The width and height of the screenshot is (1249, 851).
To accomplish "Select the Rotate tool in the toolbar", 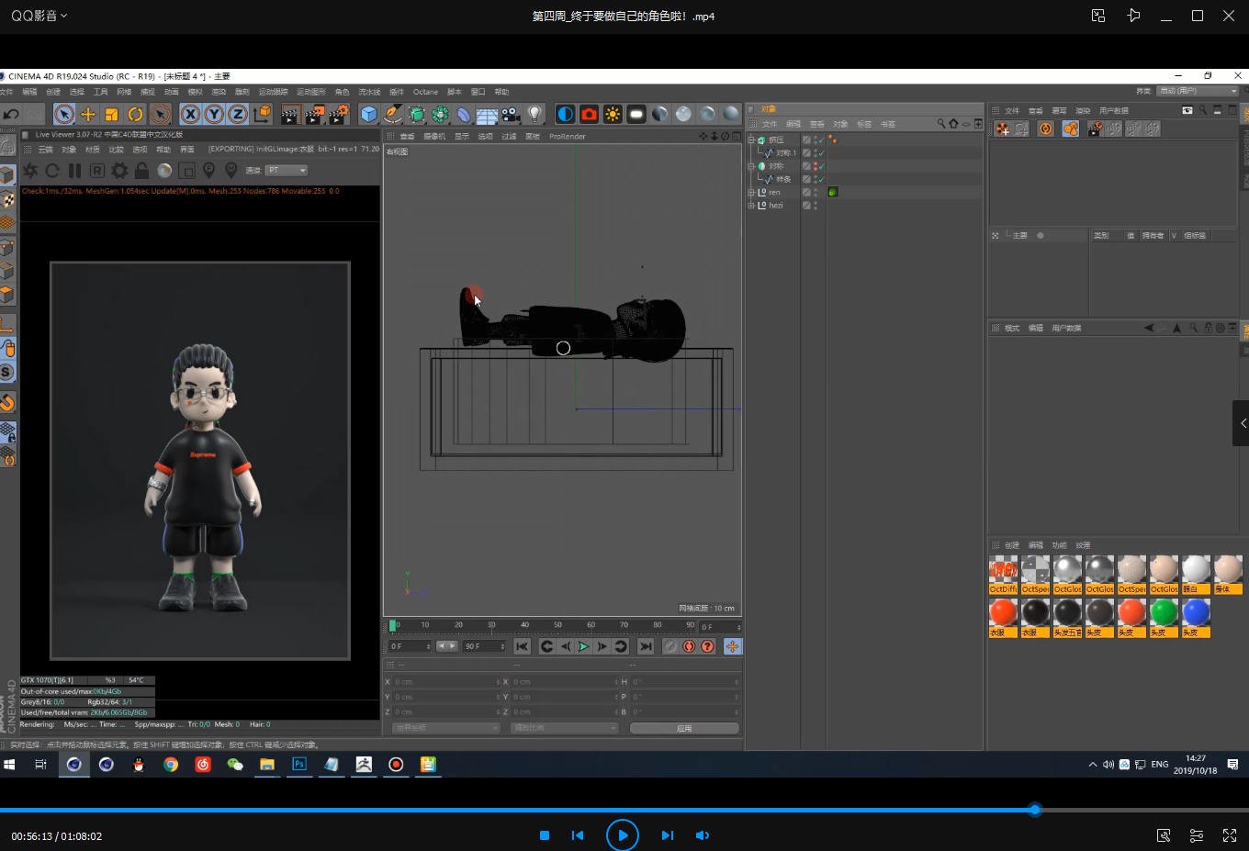I will click(135, 114).
